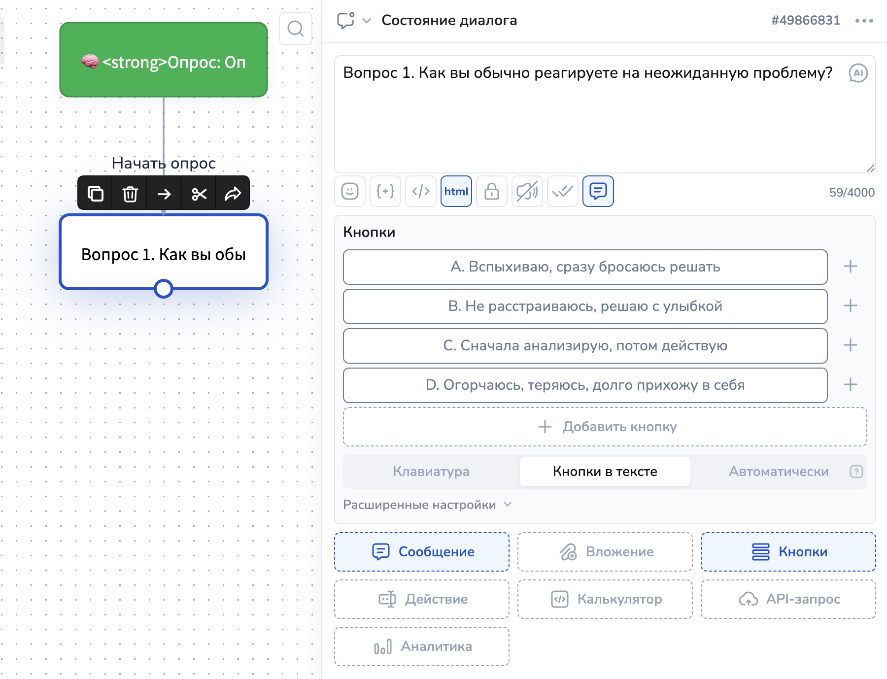887x679 pixels.
Task: Click the share arrow icon in node toolbar
Action: 233,194
